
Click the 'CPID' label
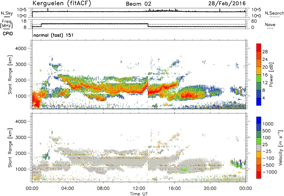[8, 34]
